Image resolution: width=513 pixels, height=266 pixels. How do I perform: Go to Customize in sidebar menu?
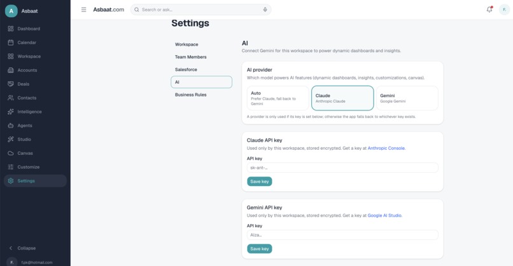[36, 167]
